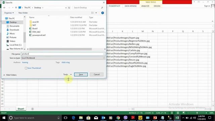Open Adobe Acrobat from the taskbar
Image resolution: width=215 pixels, height=121 pixels.
133,118
